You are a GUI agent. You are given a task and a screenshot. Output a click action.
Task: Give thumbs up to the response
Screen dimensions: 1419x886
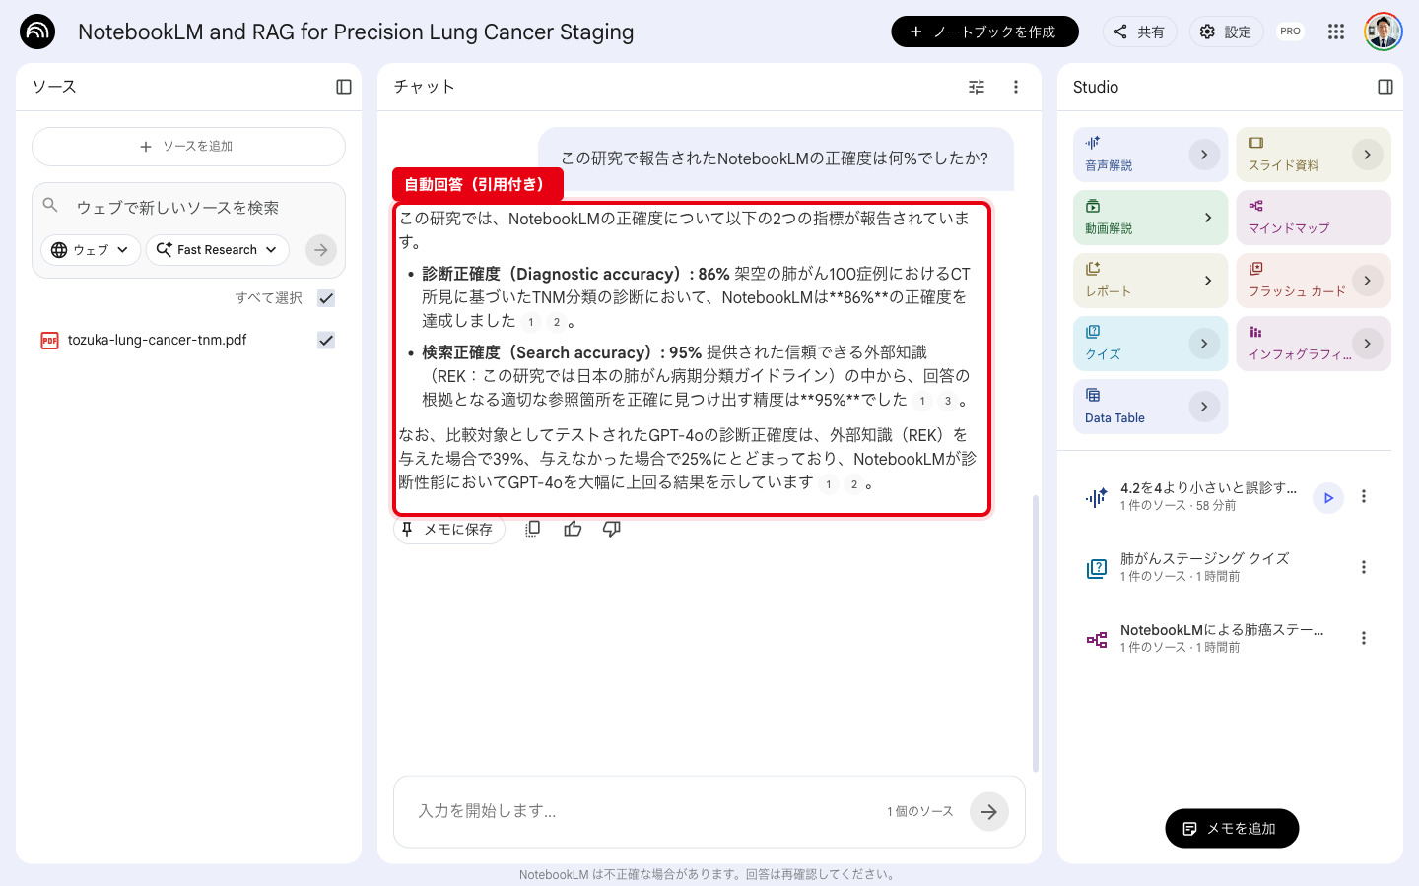click(x=573, y=529)
